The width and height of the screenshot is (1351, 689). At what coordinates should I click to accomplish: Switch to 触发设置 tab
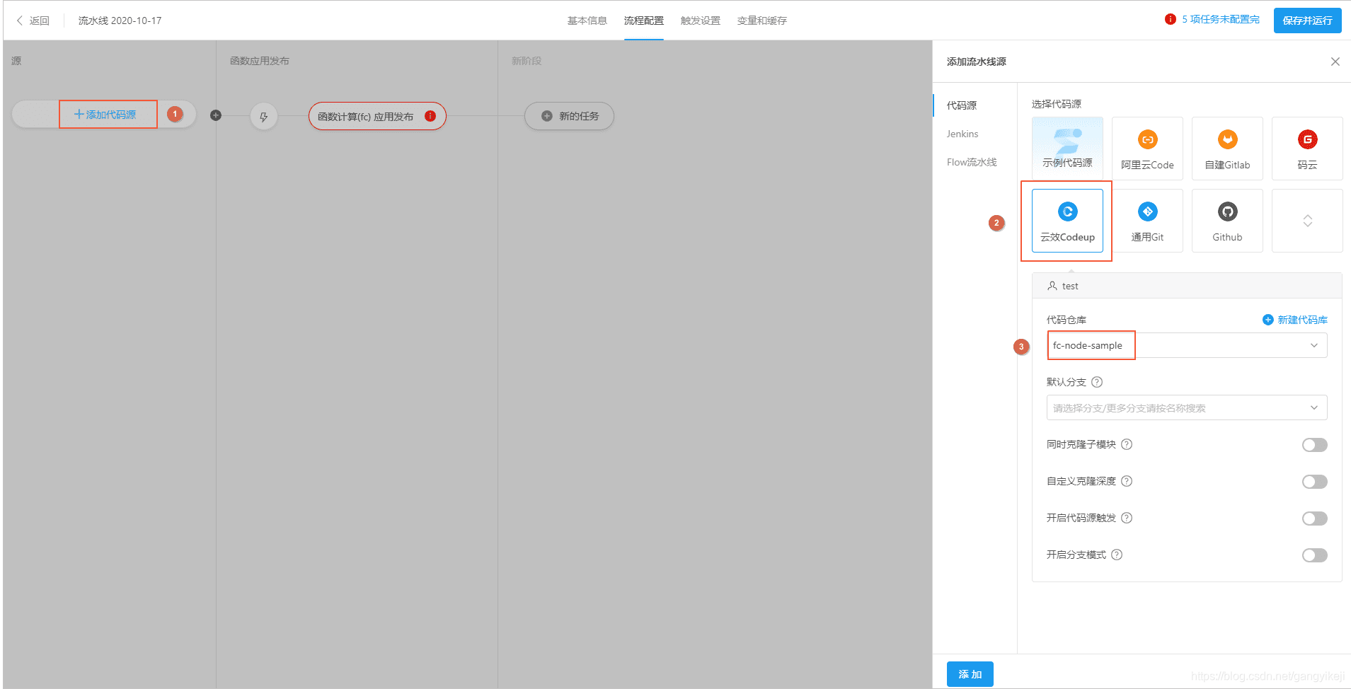[700, 21]
